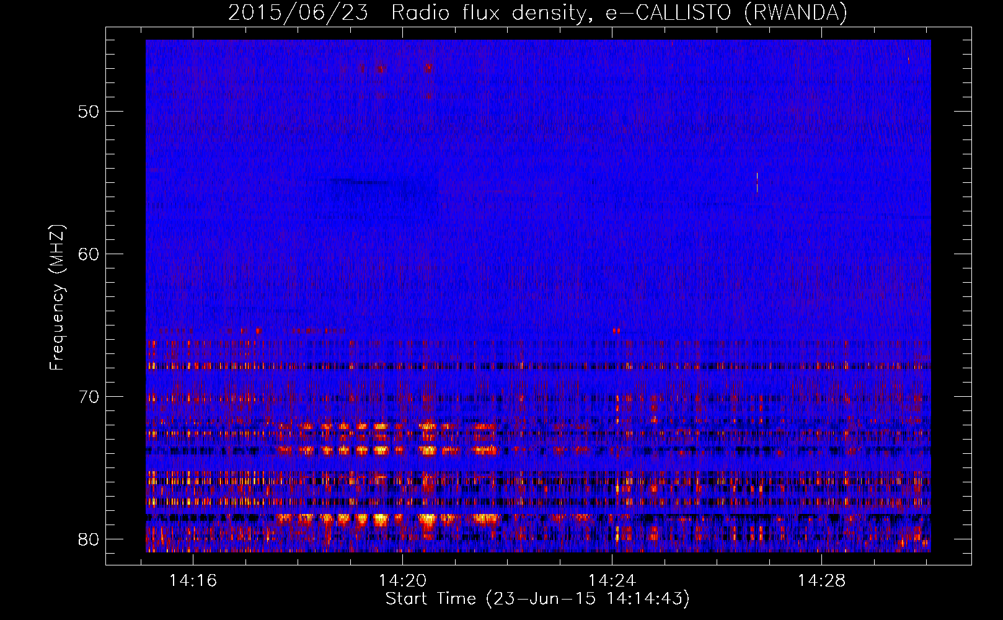The width and height of the screenshot is (1003, 620).
Task: Click the Frequency (MHZ) axis label
Action: [57, 298]
